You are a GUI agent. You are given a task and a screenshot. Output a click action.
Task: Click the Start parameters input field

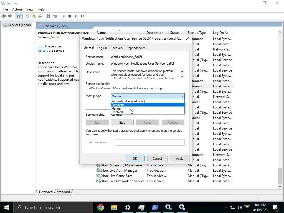[150, 142]
